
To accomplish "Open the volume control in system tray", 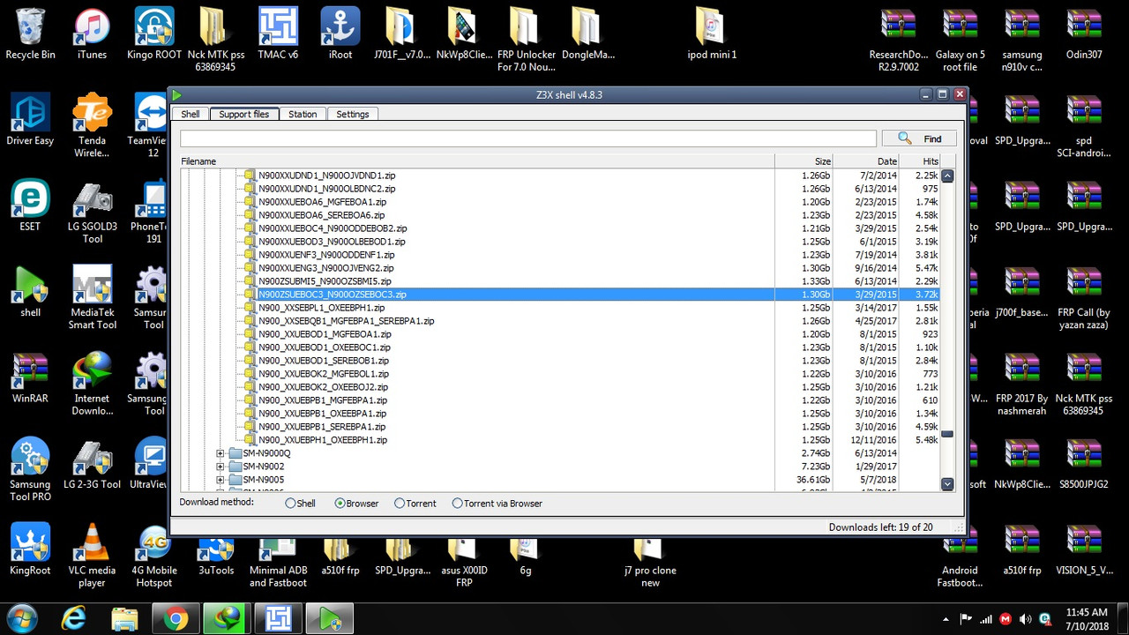I will (x=1025, y=619).
